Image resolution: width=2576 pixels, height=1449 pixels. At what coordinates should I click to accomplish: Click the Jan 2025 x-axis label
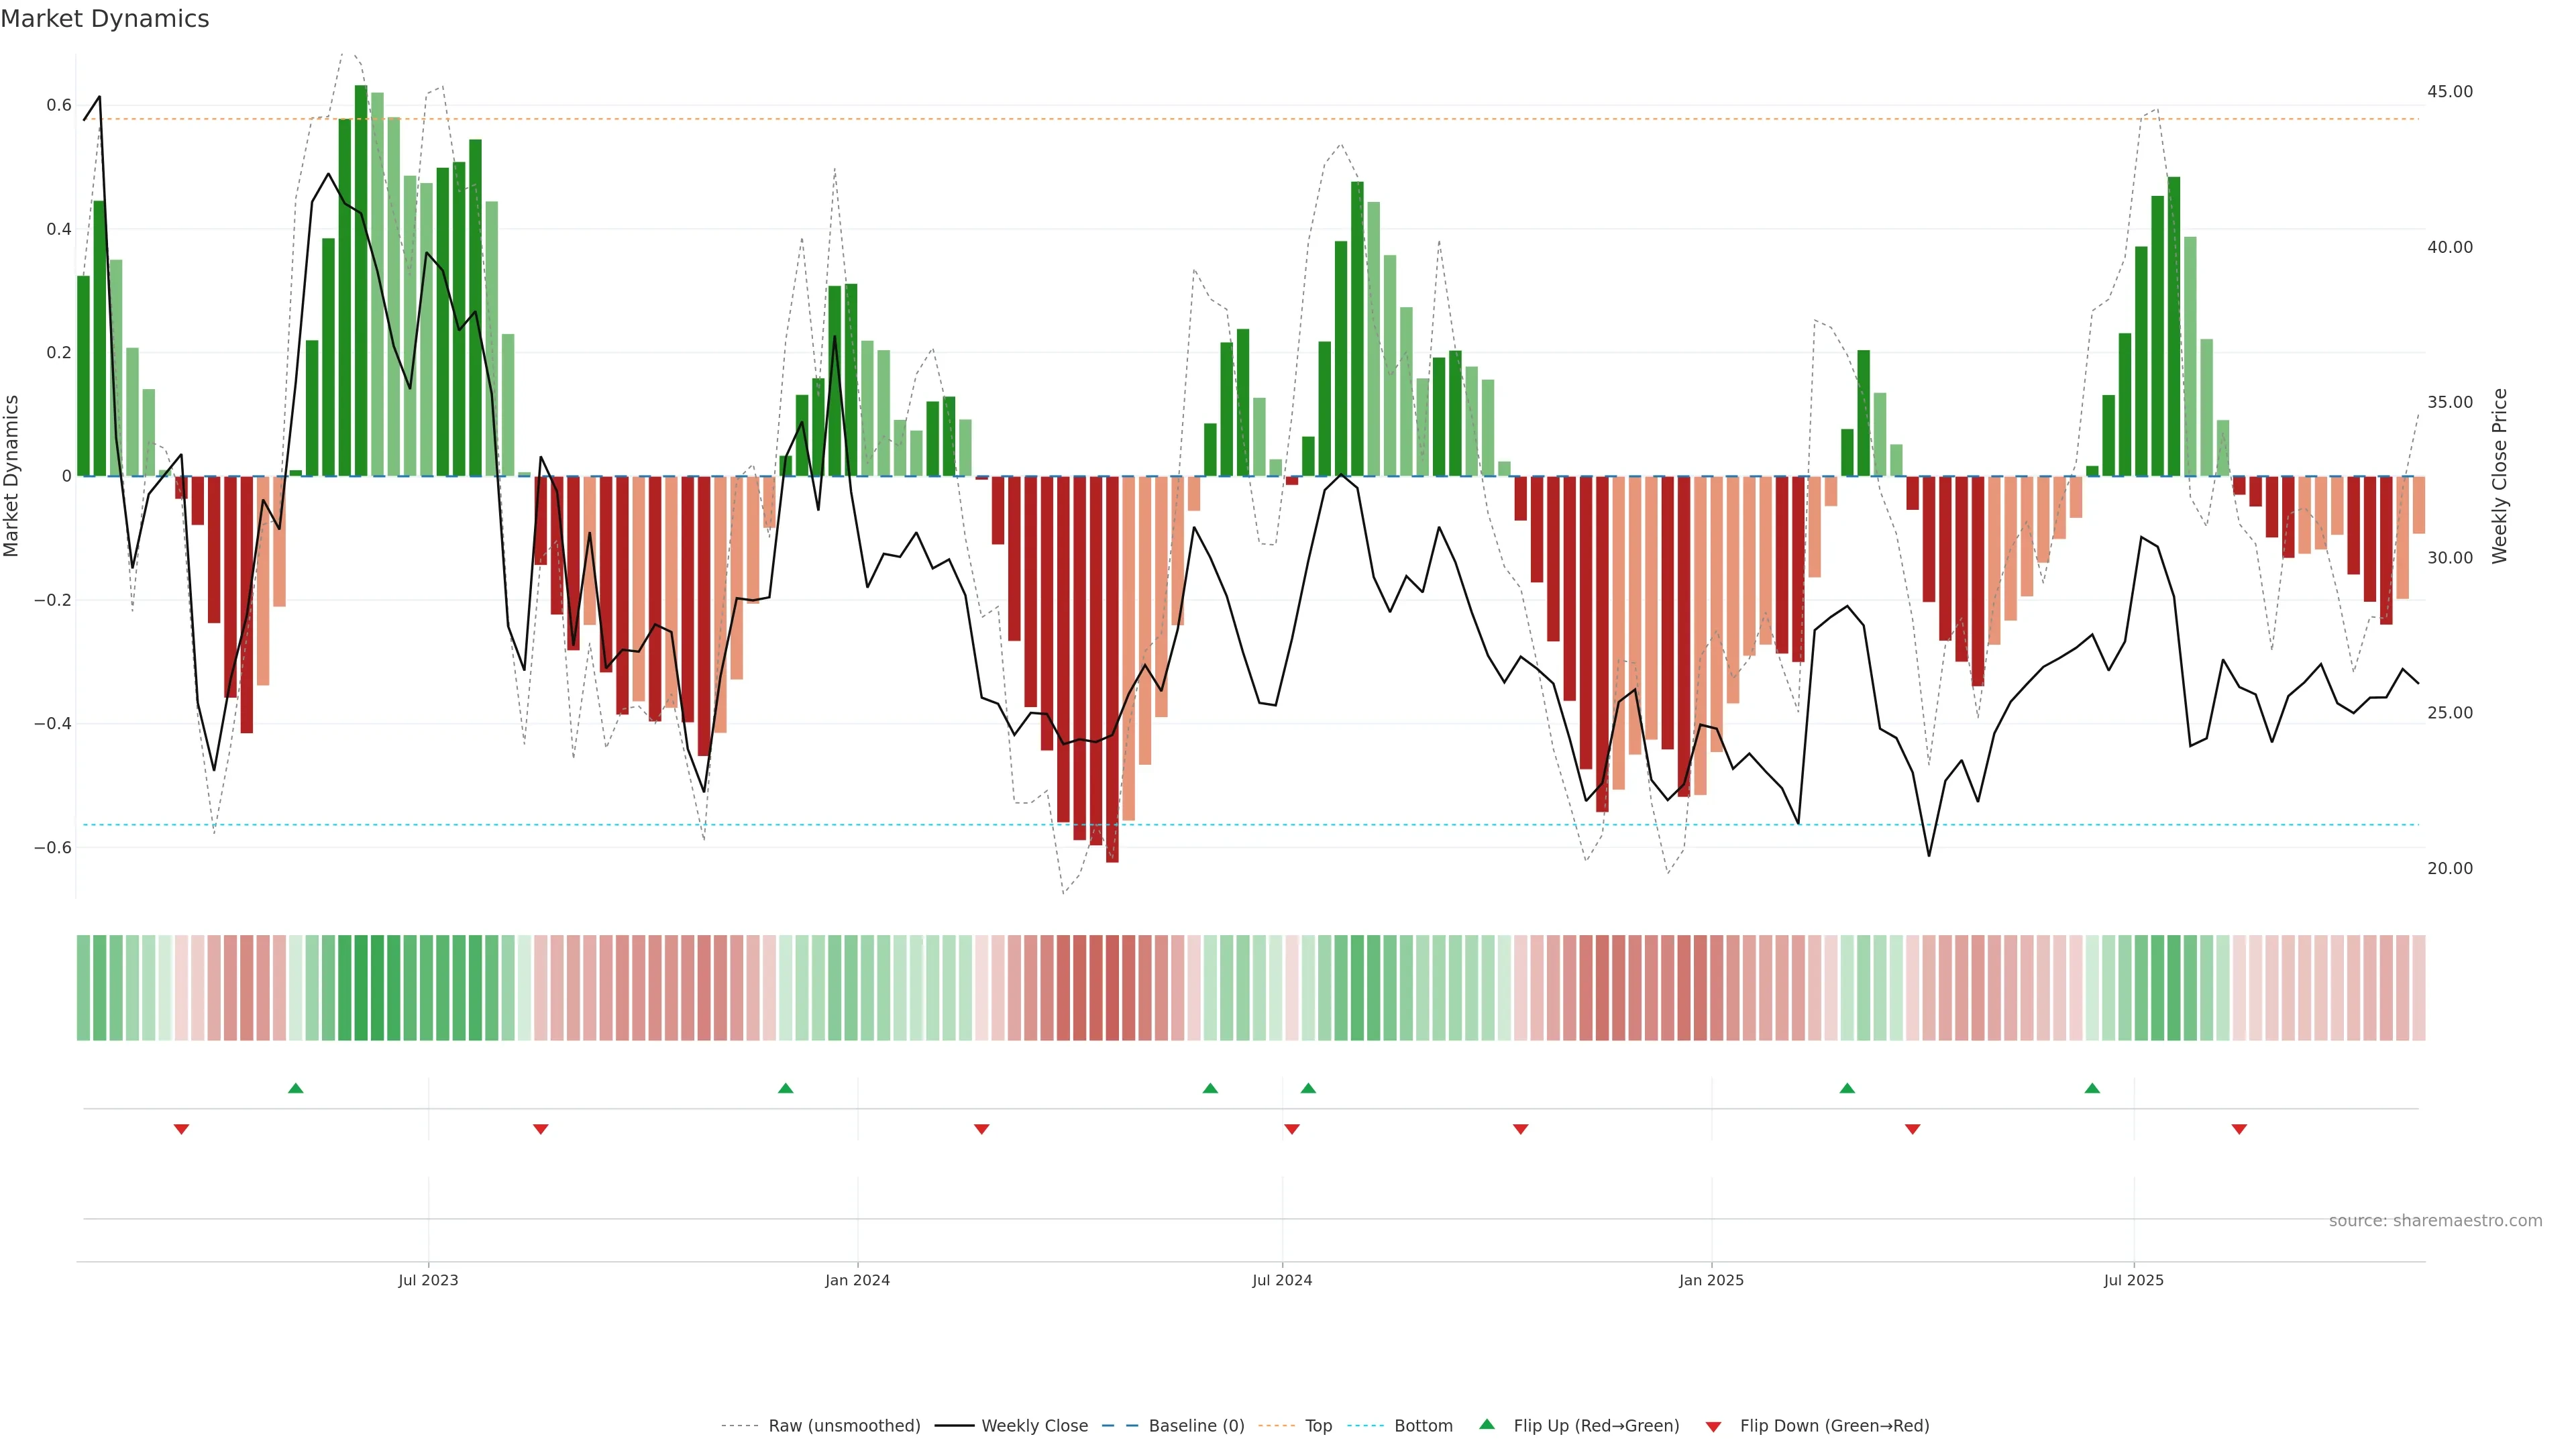[1711, 1280]
